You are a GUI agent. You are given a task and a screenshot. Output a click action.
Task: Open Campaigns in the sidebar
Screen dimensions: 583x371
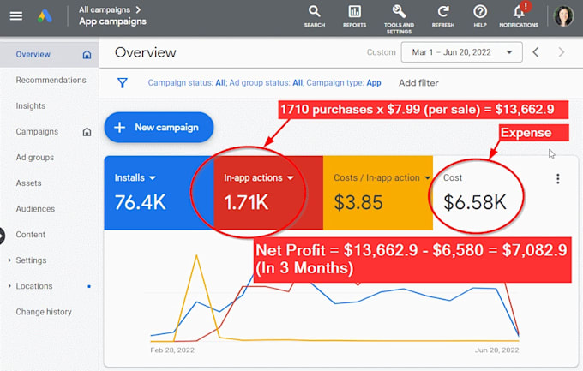(37, 132)
